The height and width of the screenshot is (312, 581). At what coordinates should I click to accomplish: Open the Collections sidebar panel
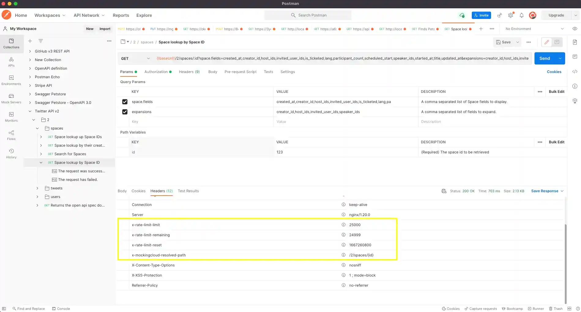point(11,43)
